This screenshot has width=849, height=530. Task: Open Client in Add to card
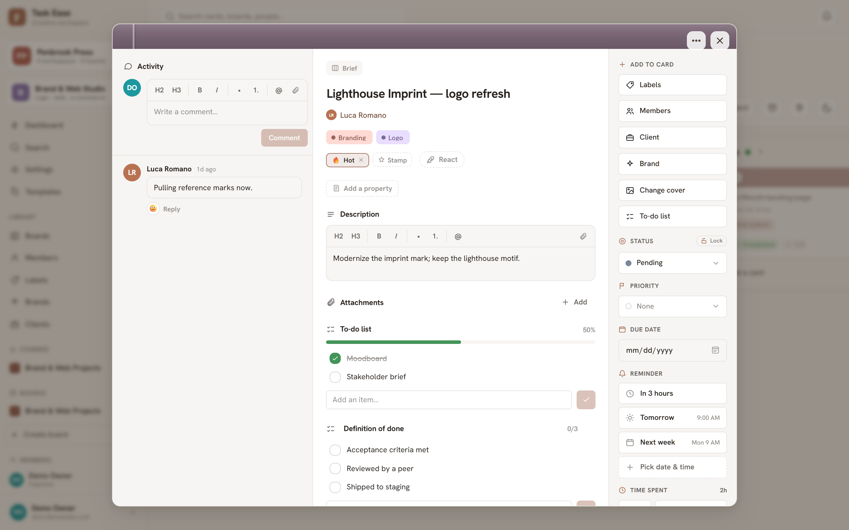(x=672, y=138)
